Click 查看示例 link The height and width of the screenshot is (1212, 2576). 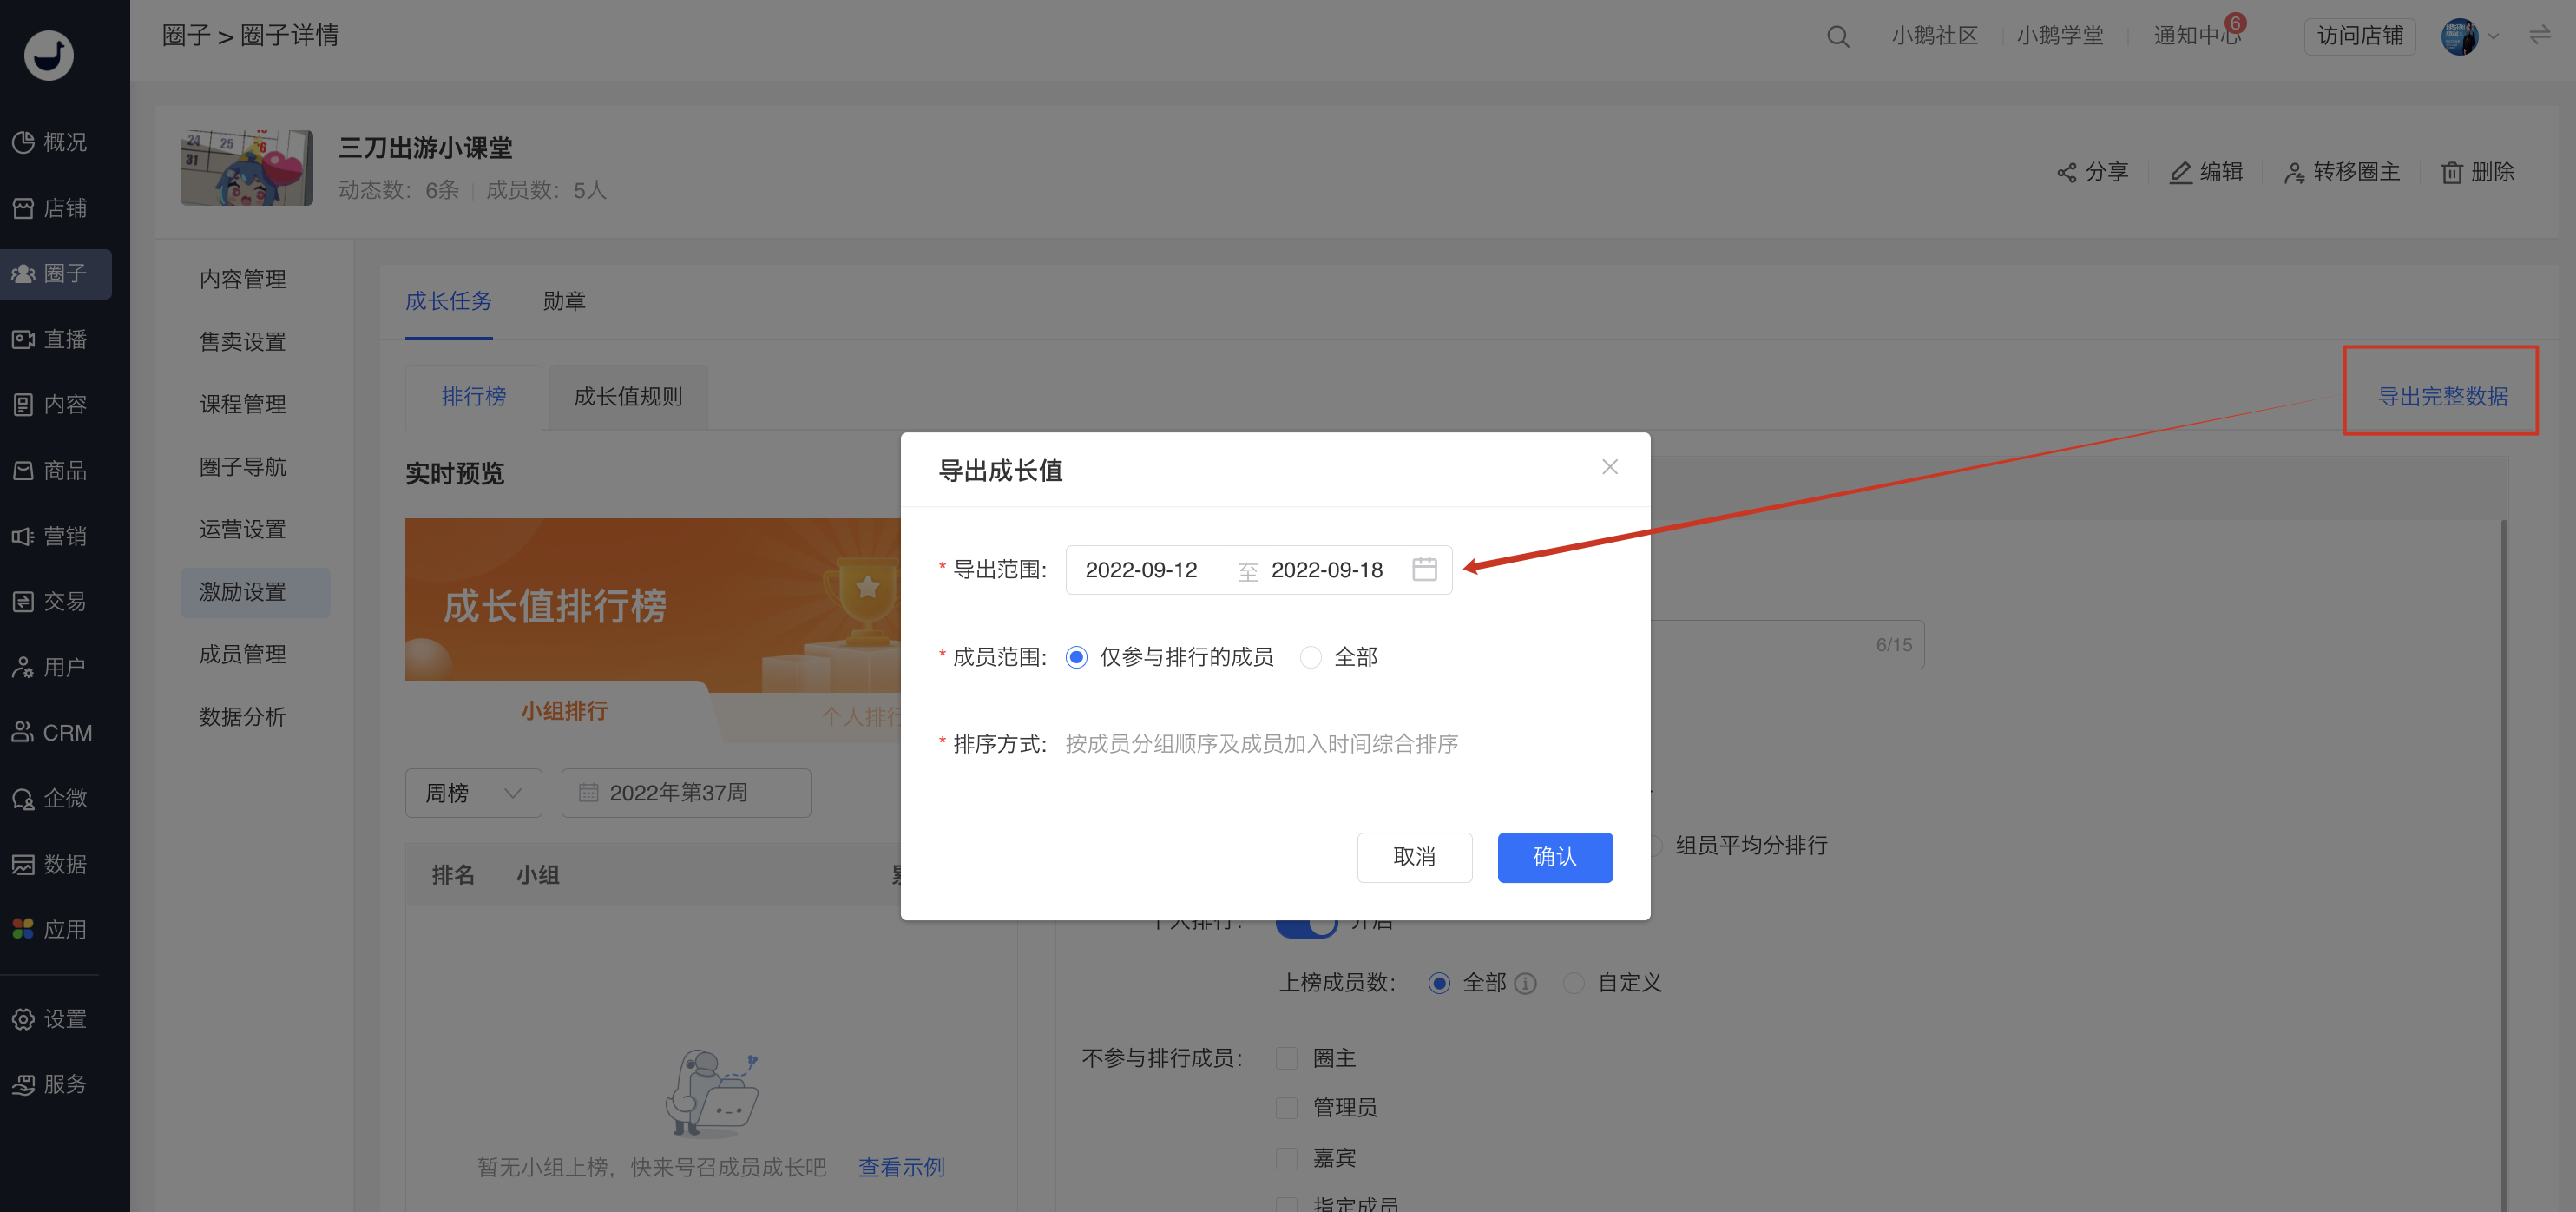(901, 1167)
